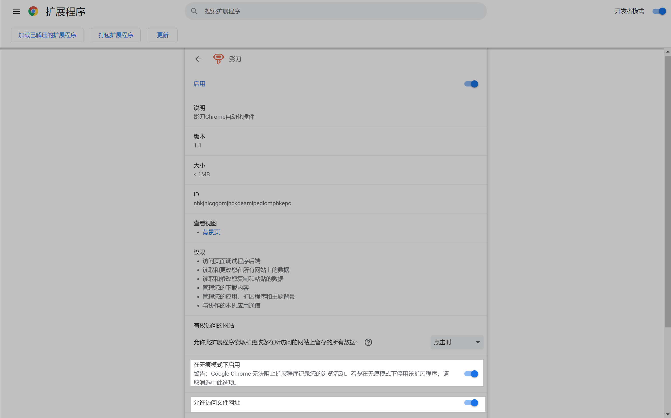
Task: Open the 点击时 site access dropdown
Action: click(454, 342)
